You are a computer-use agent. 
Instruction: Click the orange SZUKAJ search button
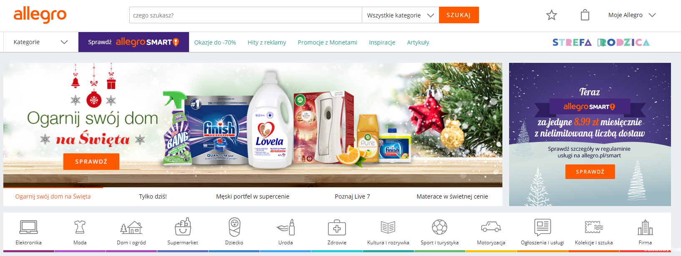point(459,15)
